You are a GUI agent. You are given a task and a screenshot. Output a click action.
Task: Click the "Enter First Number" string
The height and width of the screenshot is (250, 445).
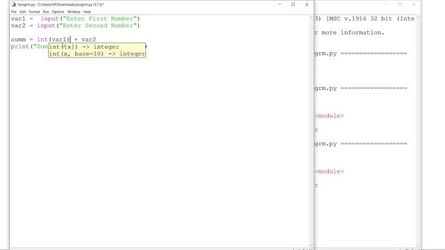(x=99, y=19)
